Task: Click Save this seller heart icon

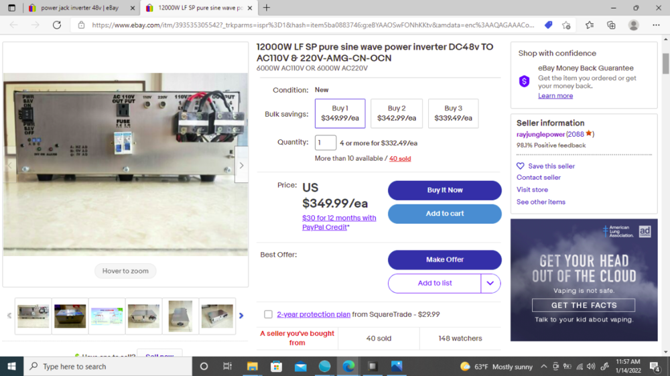Action: click(x=520, y=166)
